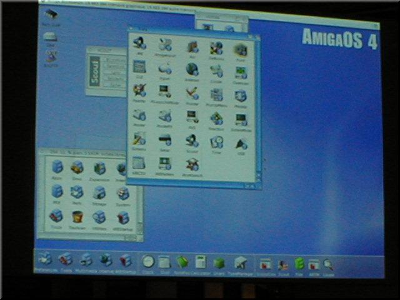The height and width of the screenshot is (300, 400).
Task: Open the Font preferences icon
Action: (240, 50)
